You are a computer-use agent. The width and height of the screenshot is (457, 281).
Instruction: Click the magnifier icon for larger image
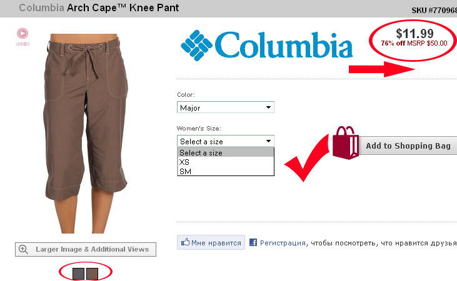(23, 250)
